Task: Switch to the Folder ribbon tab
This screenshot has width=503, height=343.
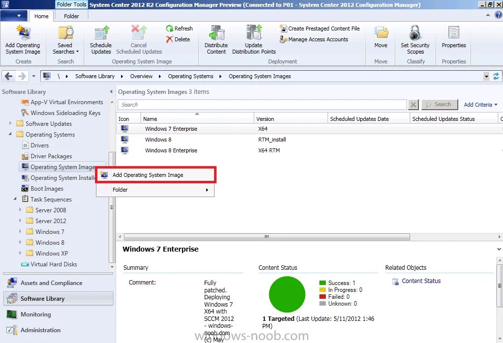Action: click(x=71, y=16)
